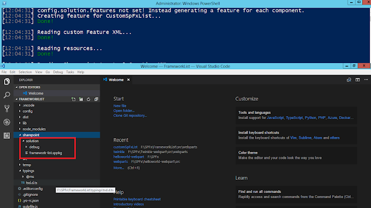
Task: Click the Collapse All folders icon
Action: [x=96, y=99]
